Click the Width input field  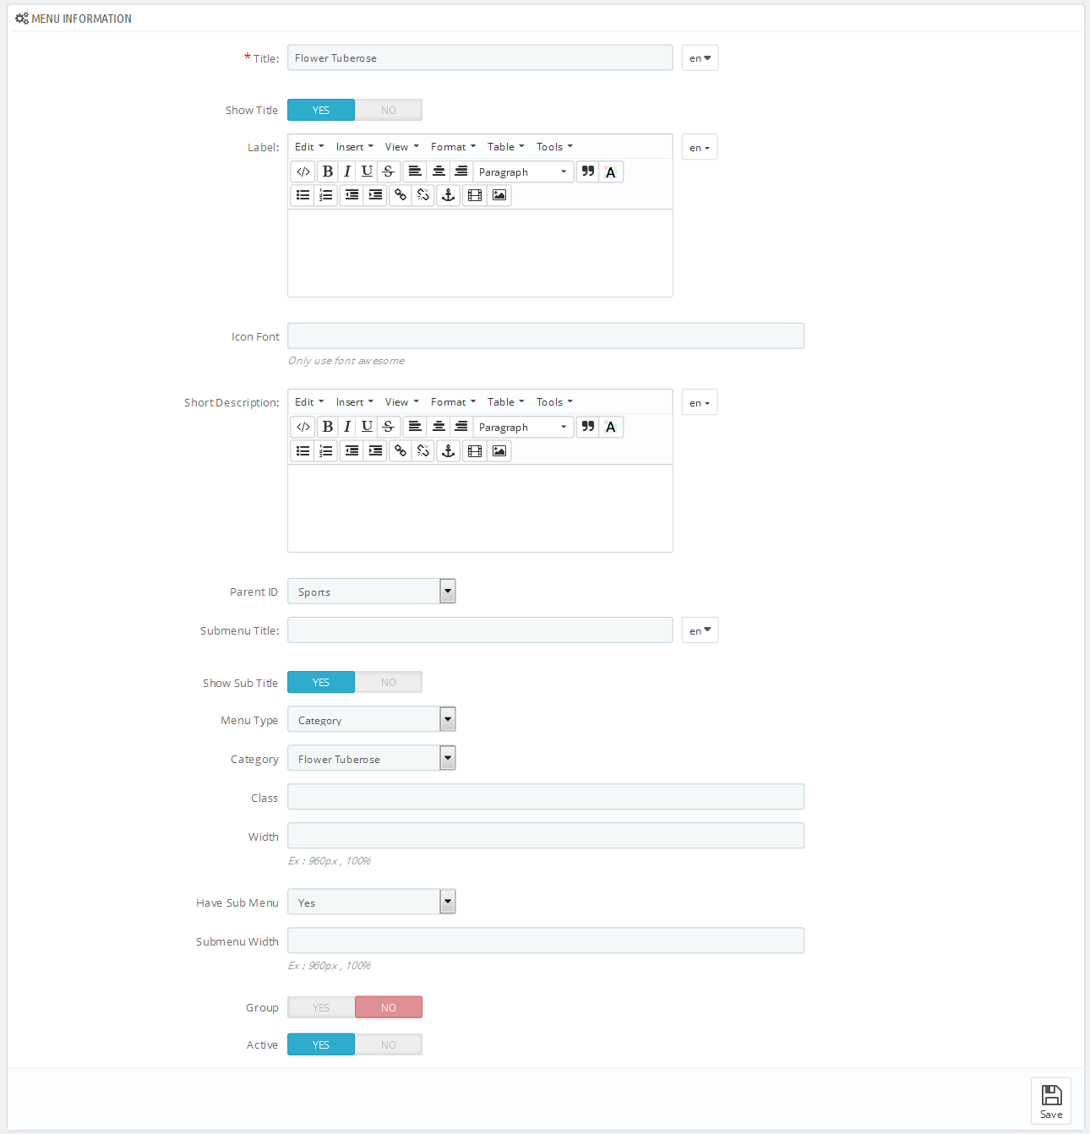click(x=546, y=836)
